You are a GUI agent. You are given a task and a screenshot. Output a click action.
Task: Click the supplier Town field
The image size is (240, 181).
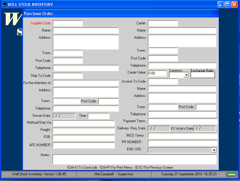point(68,53)
